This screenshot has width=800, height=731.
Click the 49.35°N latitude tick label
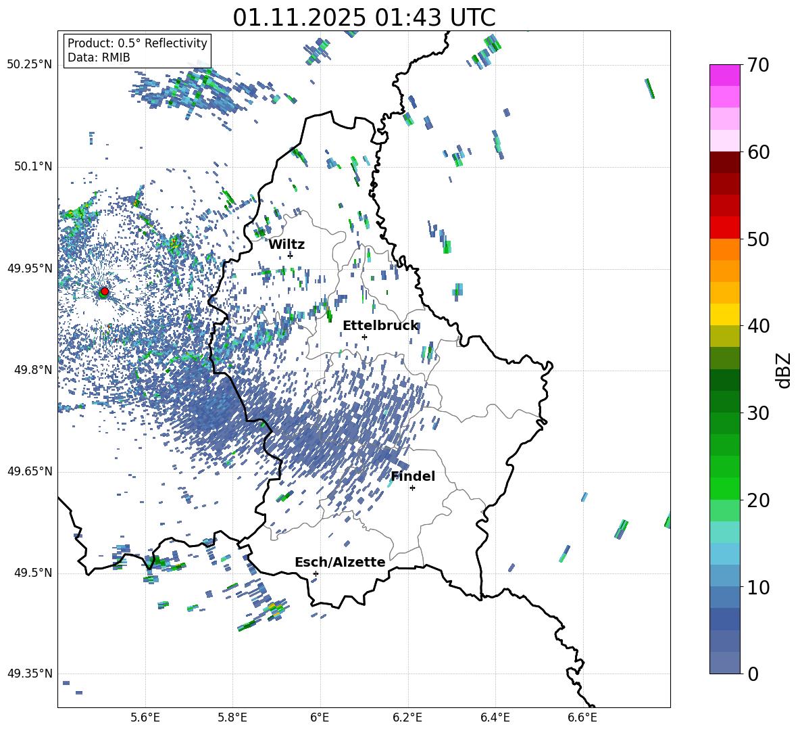[x=29, y=674]
